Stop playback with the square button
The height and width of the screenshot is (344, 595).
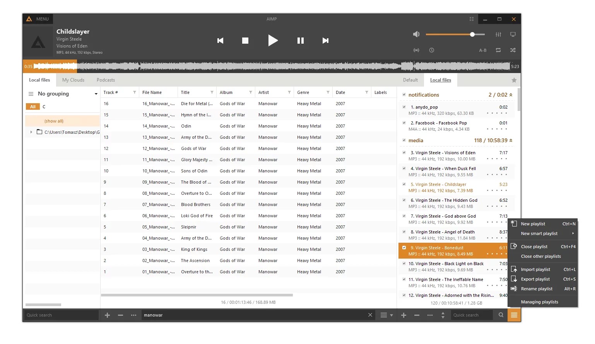tap(245, 41)
